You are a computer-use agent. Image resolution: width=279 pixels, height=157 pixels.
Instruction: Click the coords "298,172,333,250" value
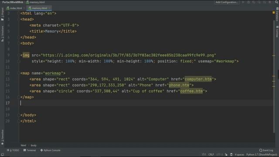point(107,85)
